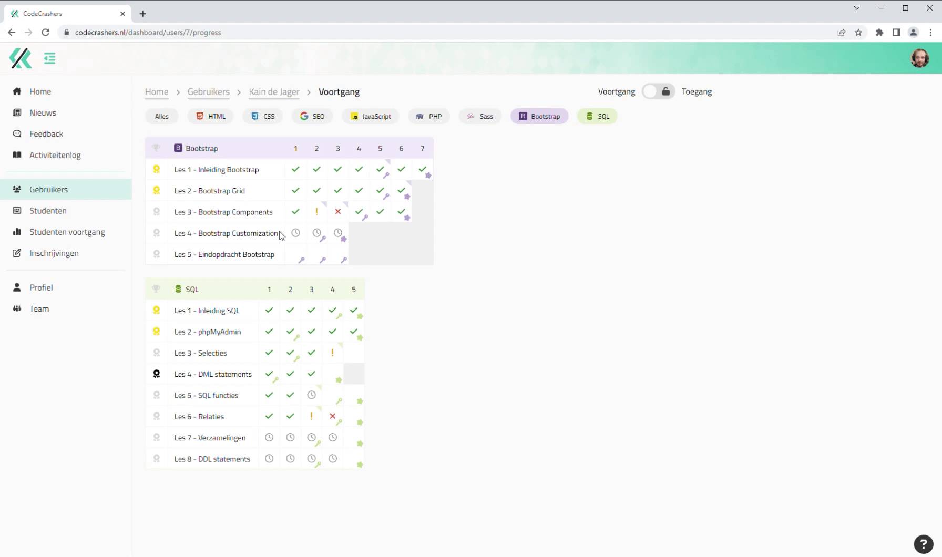Open the Studenten voortgang sidebar item
The width and height of the screenshot is (942, 557).
67,232
